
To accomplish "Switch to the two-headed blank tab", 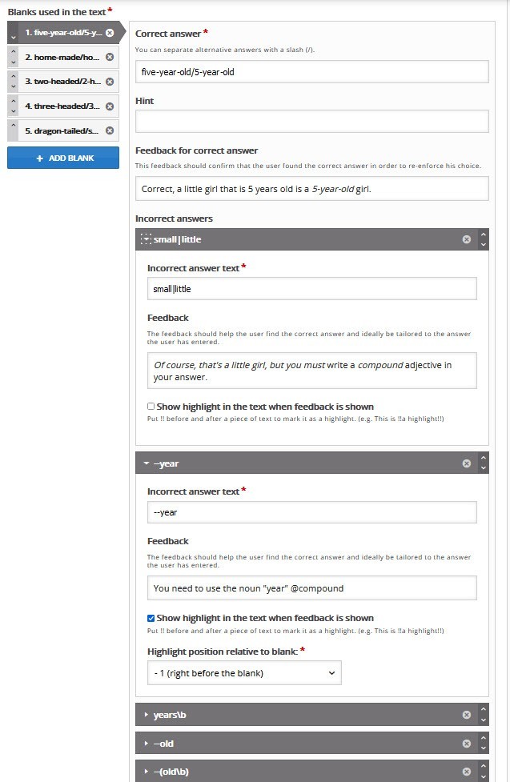I will (63, 81).
